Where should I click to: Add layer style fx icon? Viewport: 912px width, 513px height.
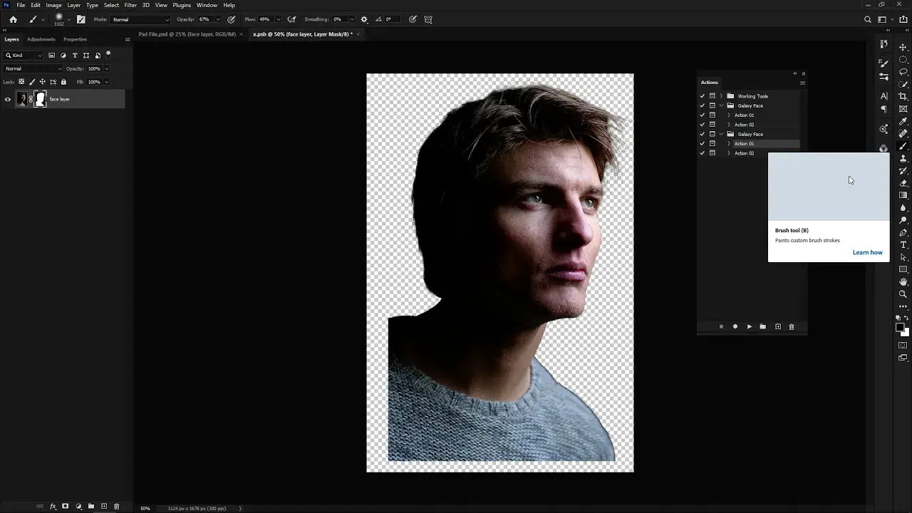tap(53, 507)
